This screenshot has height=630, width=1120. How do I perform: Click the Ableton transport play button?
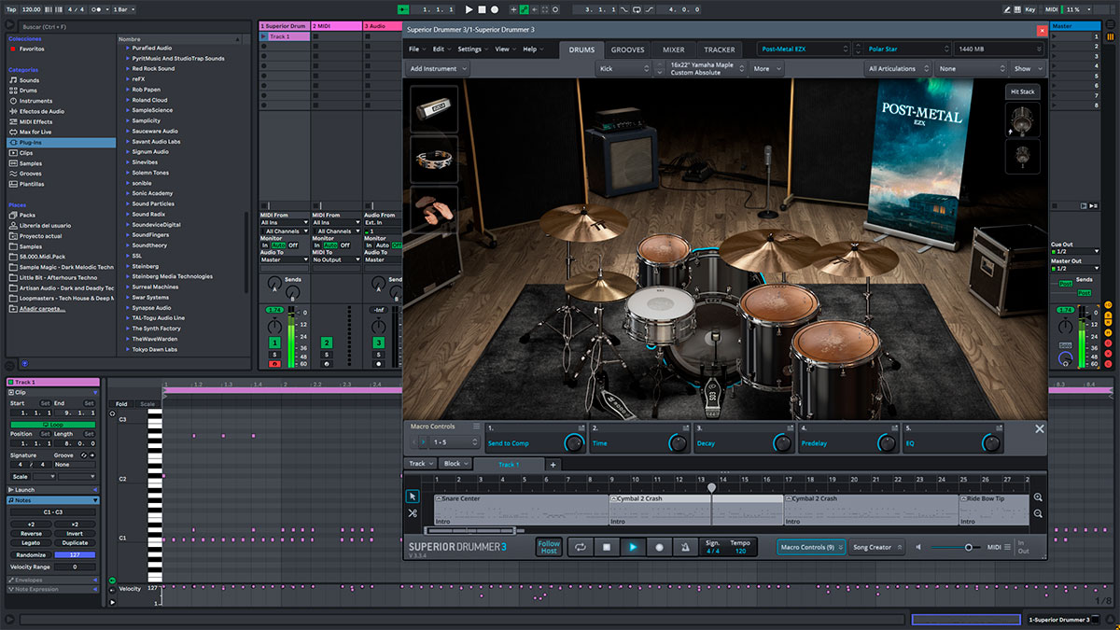[469, 9]
